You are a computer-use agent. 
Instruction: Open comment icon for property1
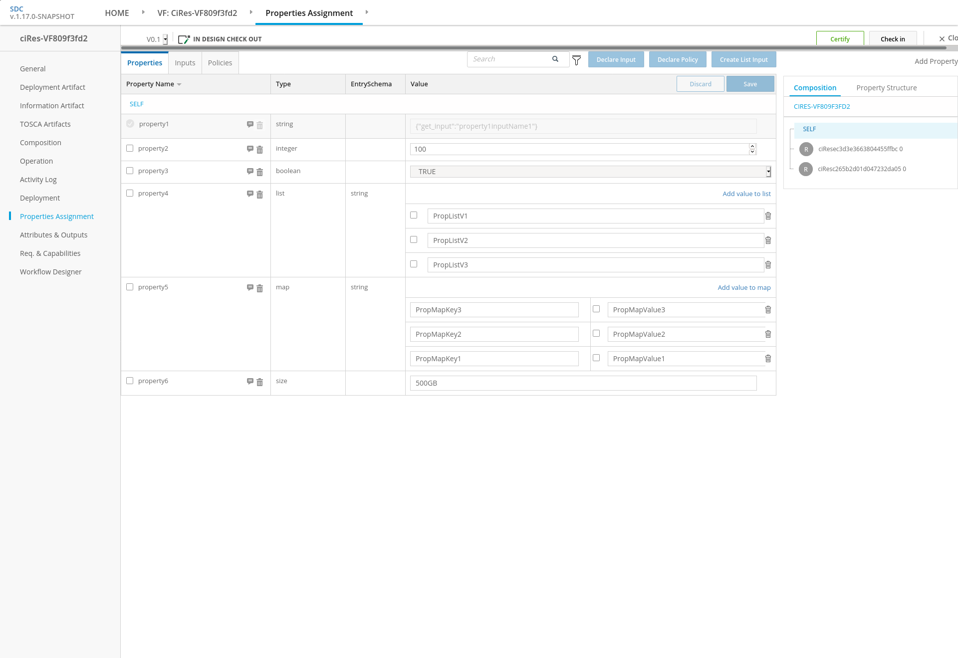250,125
